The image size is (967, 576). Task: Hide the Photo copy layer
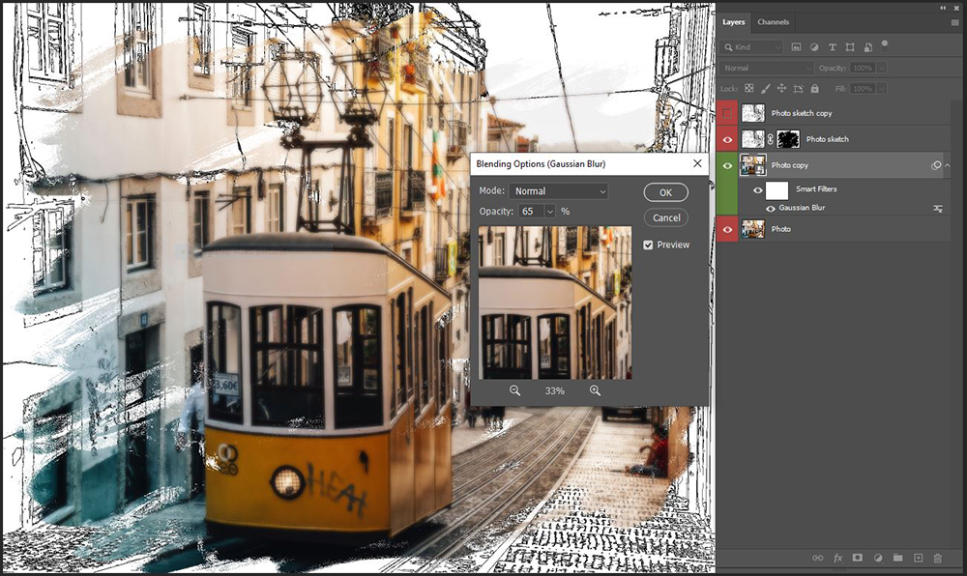point(727,165)
